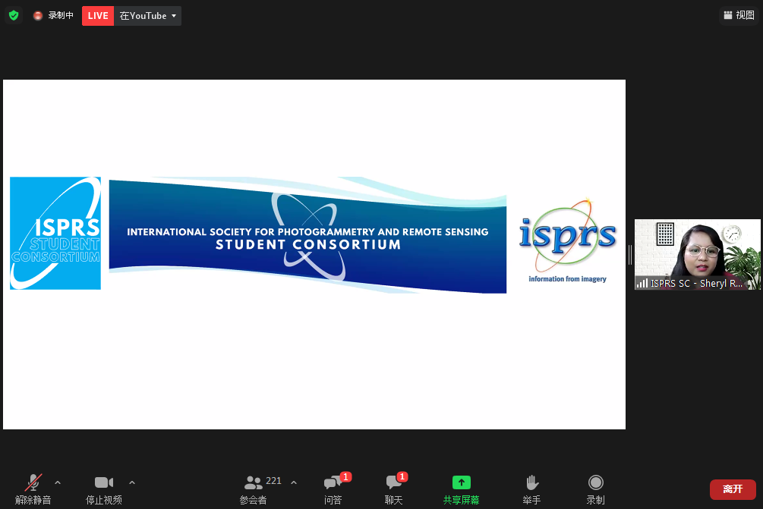Click the record circle icon
Screen dimensions: 763x509
point(596,482)
